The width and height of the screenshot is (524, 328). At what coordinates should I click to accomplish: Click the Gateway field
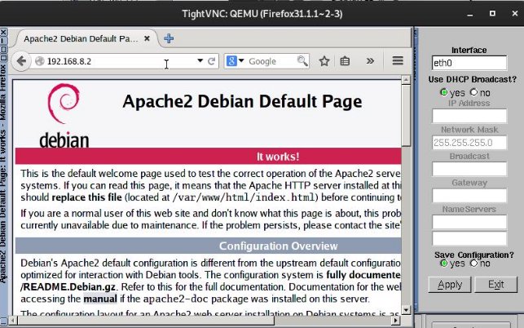pos(469,196)
